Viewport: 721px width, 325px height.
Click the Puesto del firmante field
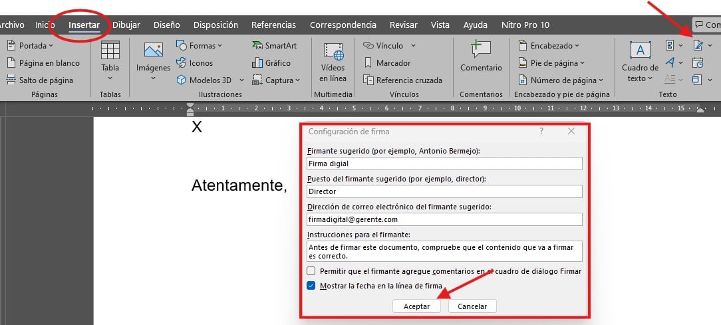[444, 191]
